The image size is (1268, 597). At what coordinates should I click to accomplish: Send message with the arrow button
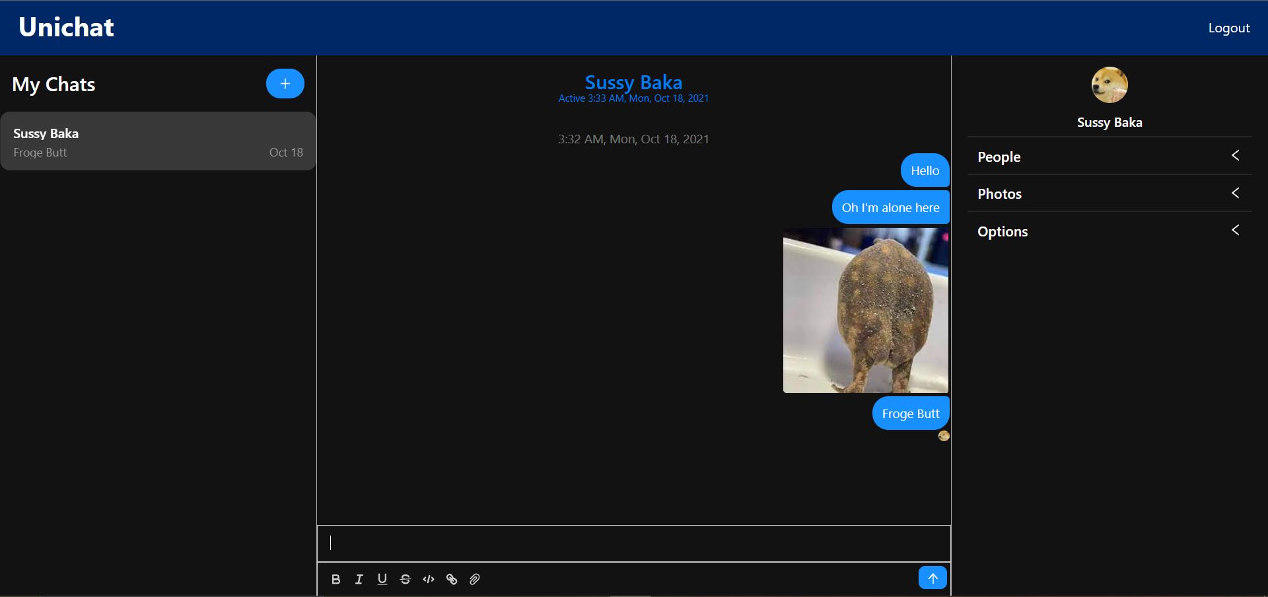[932, 578]
